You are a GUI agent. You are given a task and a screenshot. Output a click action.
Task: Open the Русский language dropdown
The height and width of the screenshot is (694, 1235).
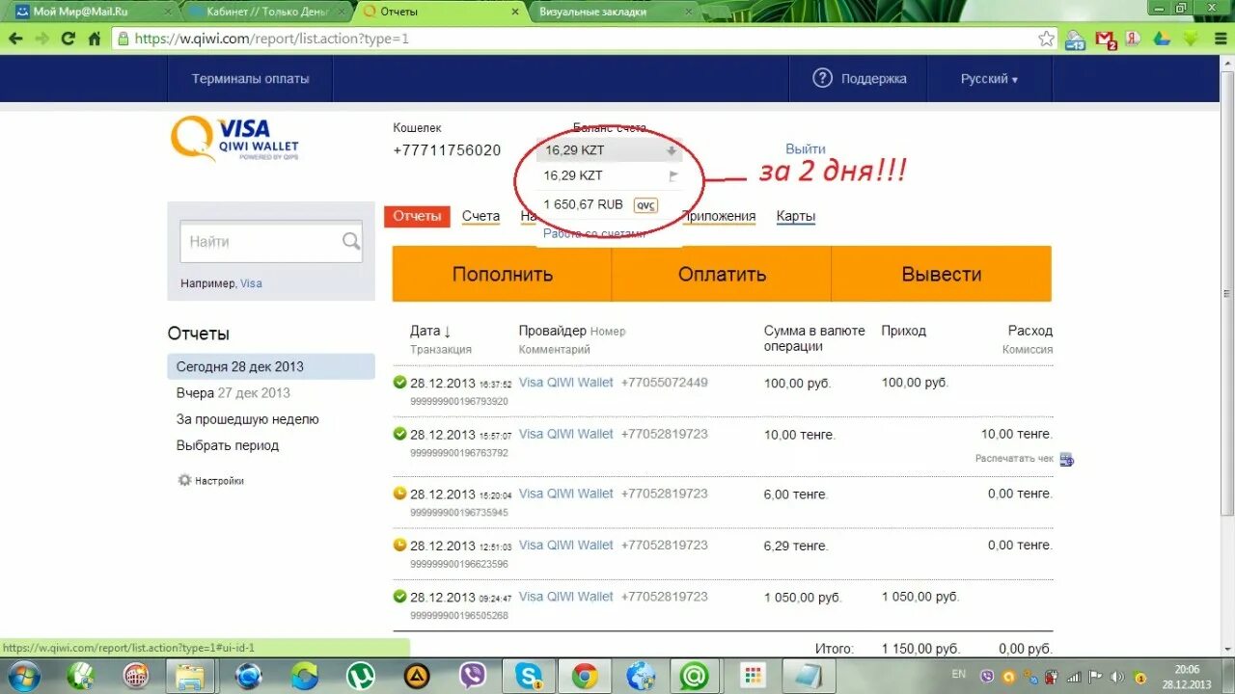[x=989, y=79]
